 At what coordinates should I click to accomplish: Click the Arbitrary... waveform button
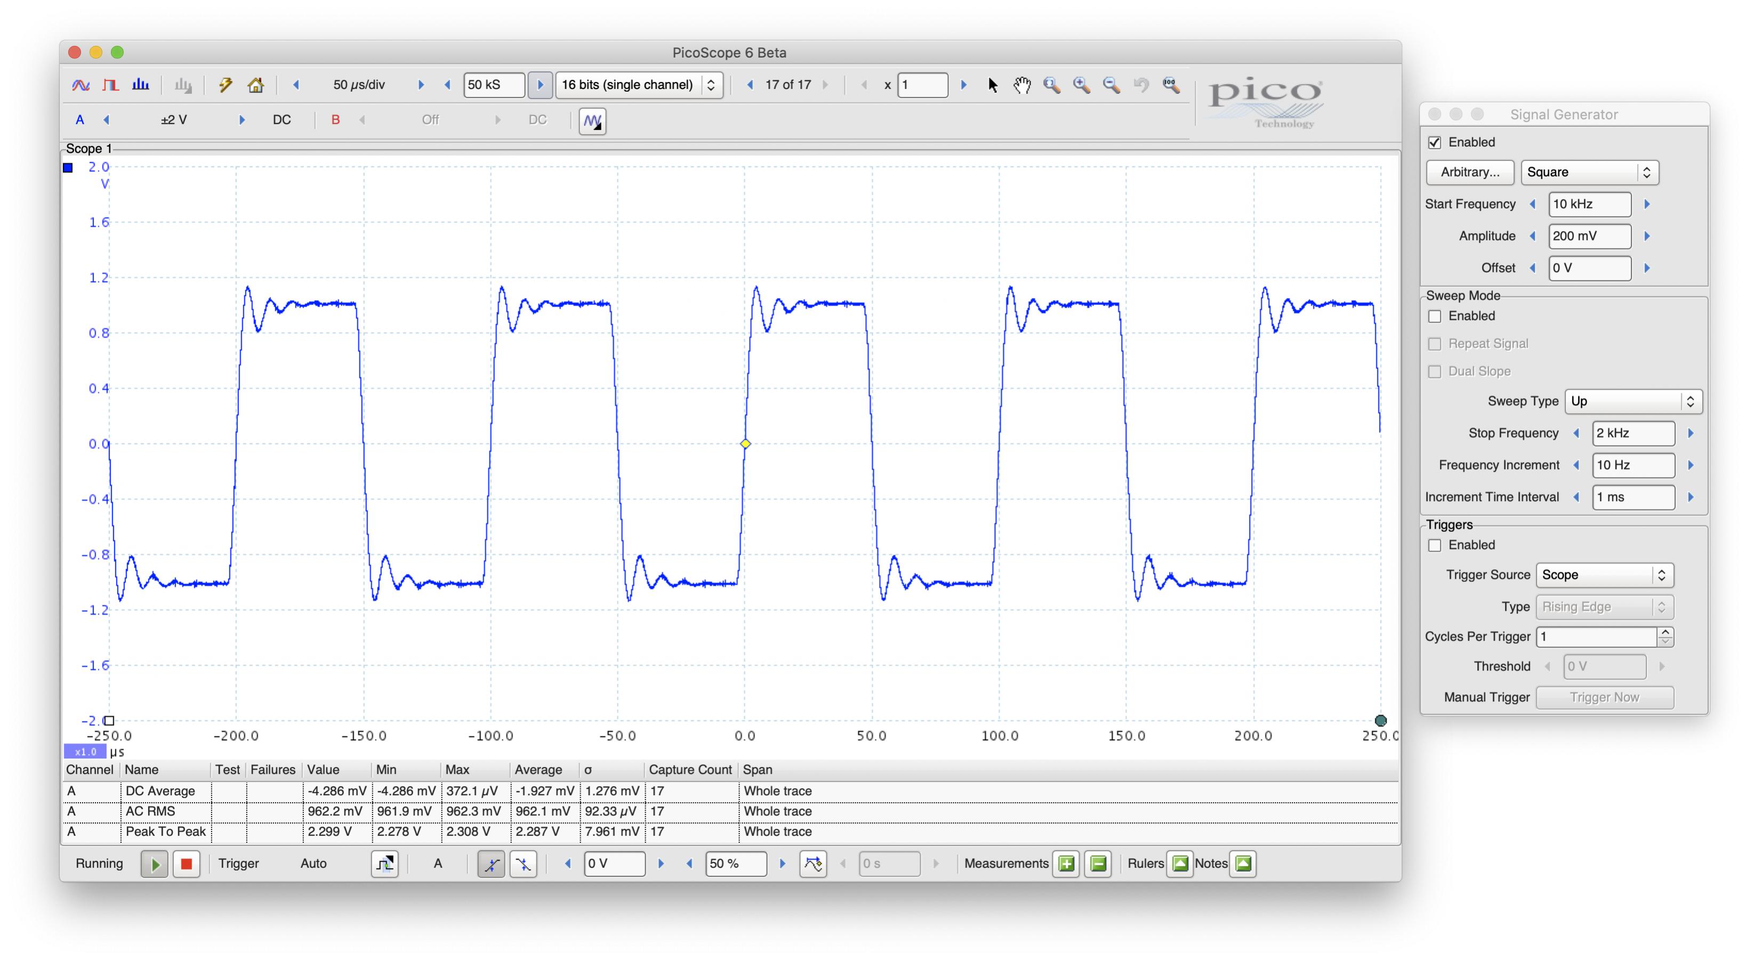click(x=1469, y=172)
